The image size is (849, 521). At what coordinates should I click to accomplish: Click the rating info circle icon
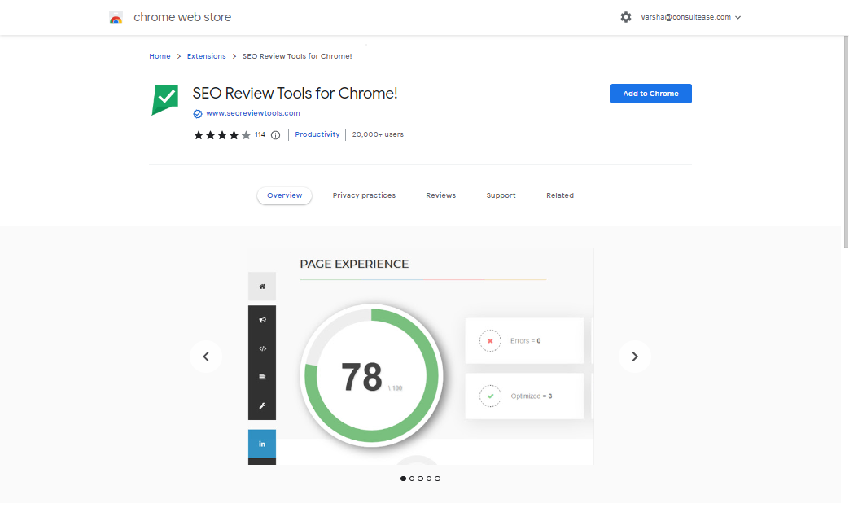(276, 135)
